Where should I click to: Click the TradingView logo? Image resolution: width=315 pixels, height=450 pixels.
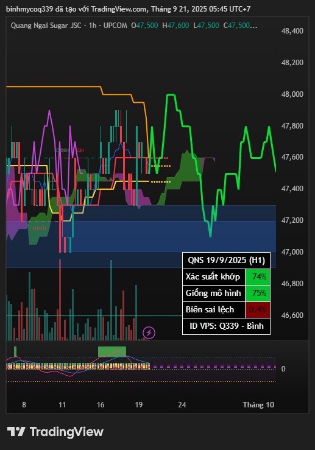click(55, 432)
